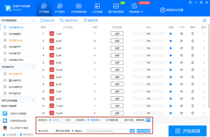The width and height of the screenshot is (210, 137).
Task: Start converting 1.pdf with play icon
Action: point(171,34)
